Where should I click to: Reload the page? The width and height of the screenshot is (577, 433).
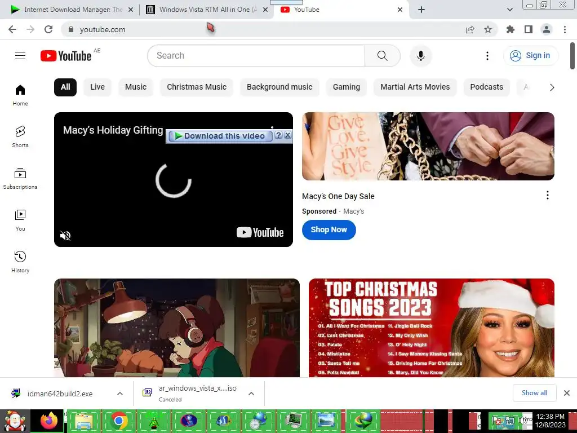click(48, 29)
